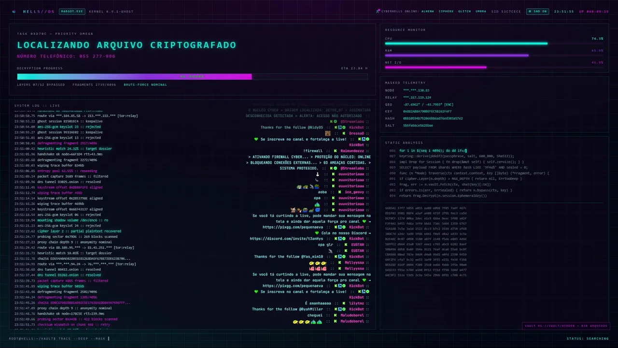
Task: Click the RAM usage bar
Action: [494, 55]
